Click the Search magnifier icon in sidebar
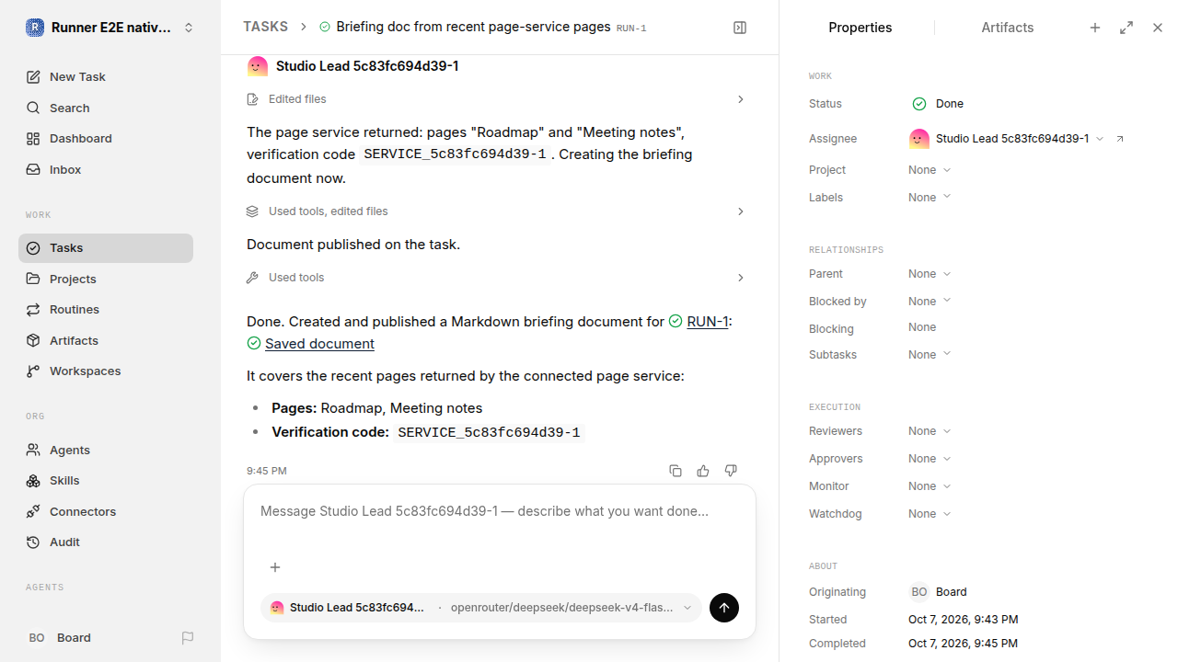 coord(33,108)
